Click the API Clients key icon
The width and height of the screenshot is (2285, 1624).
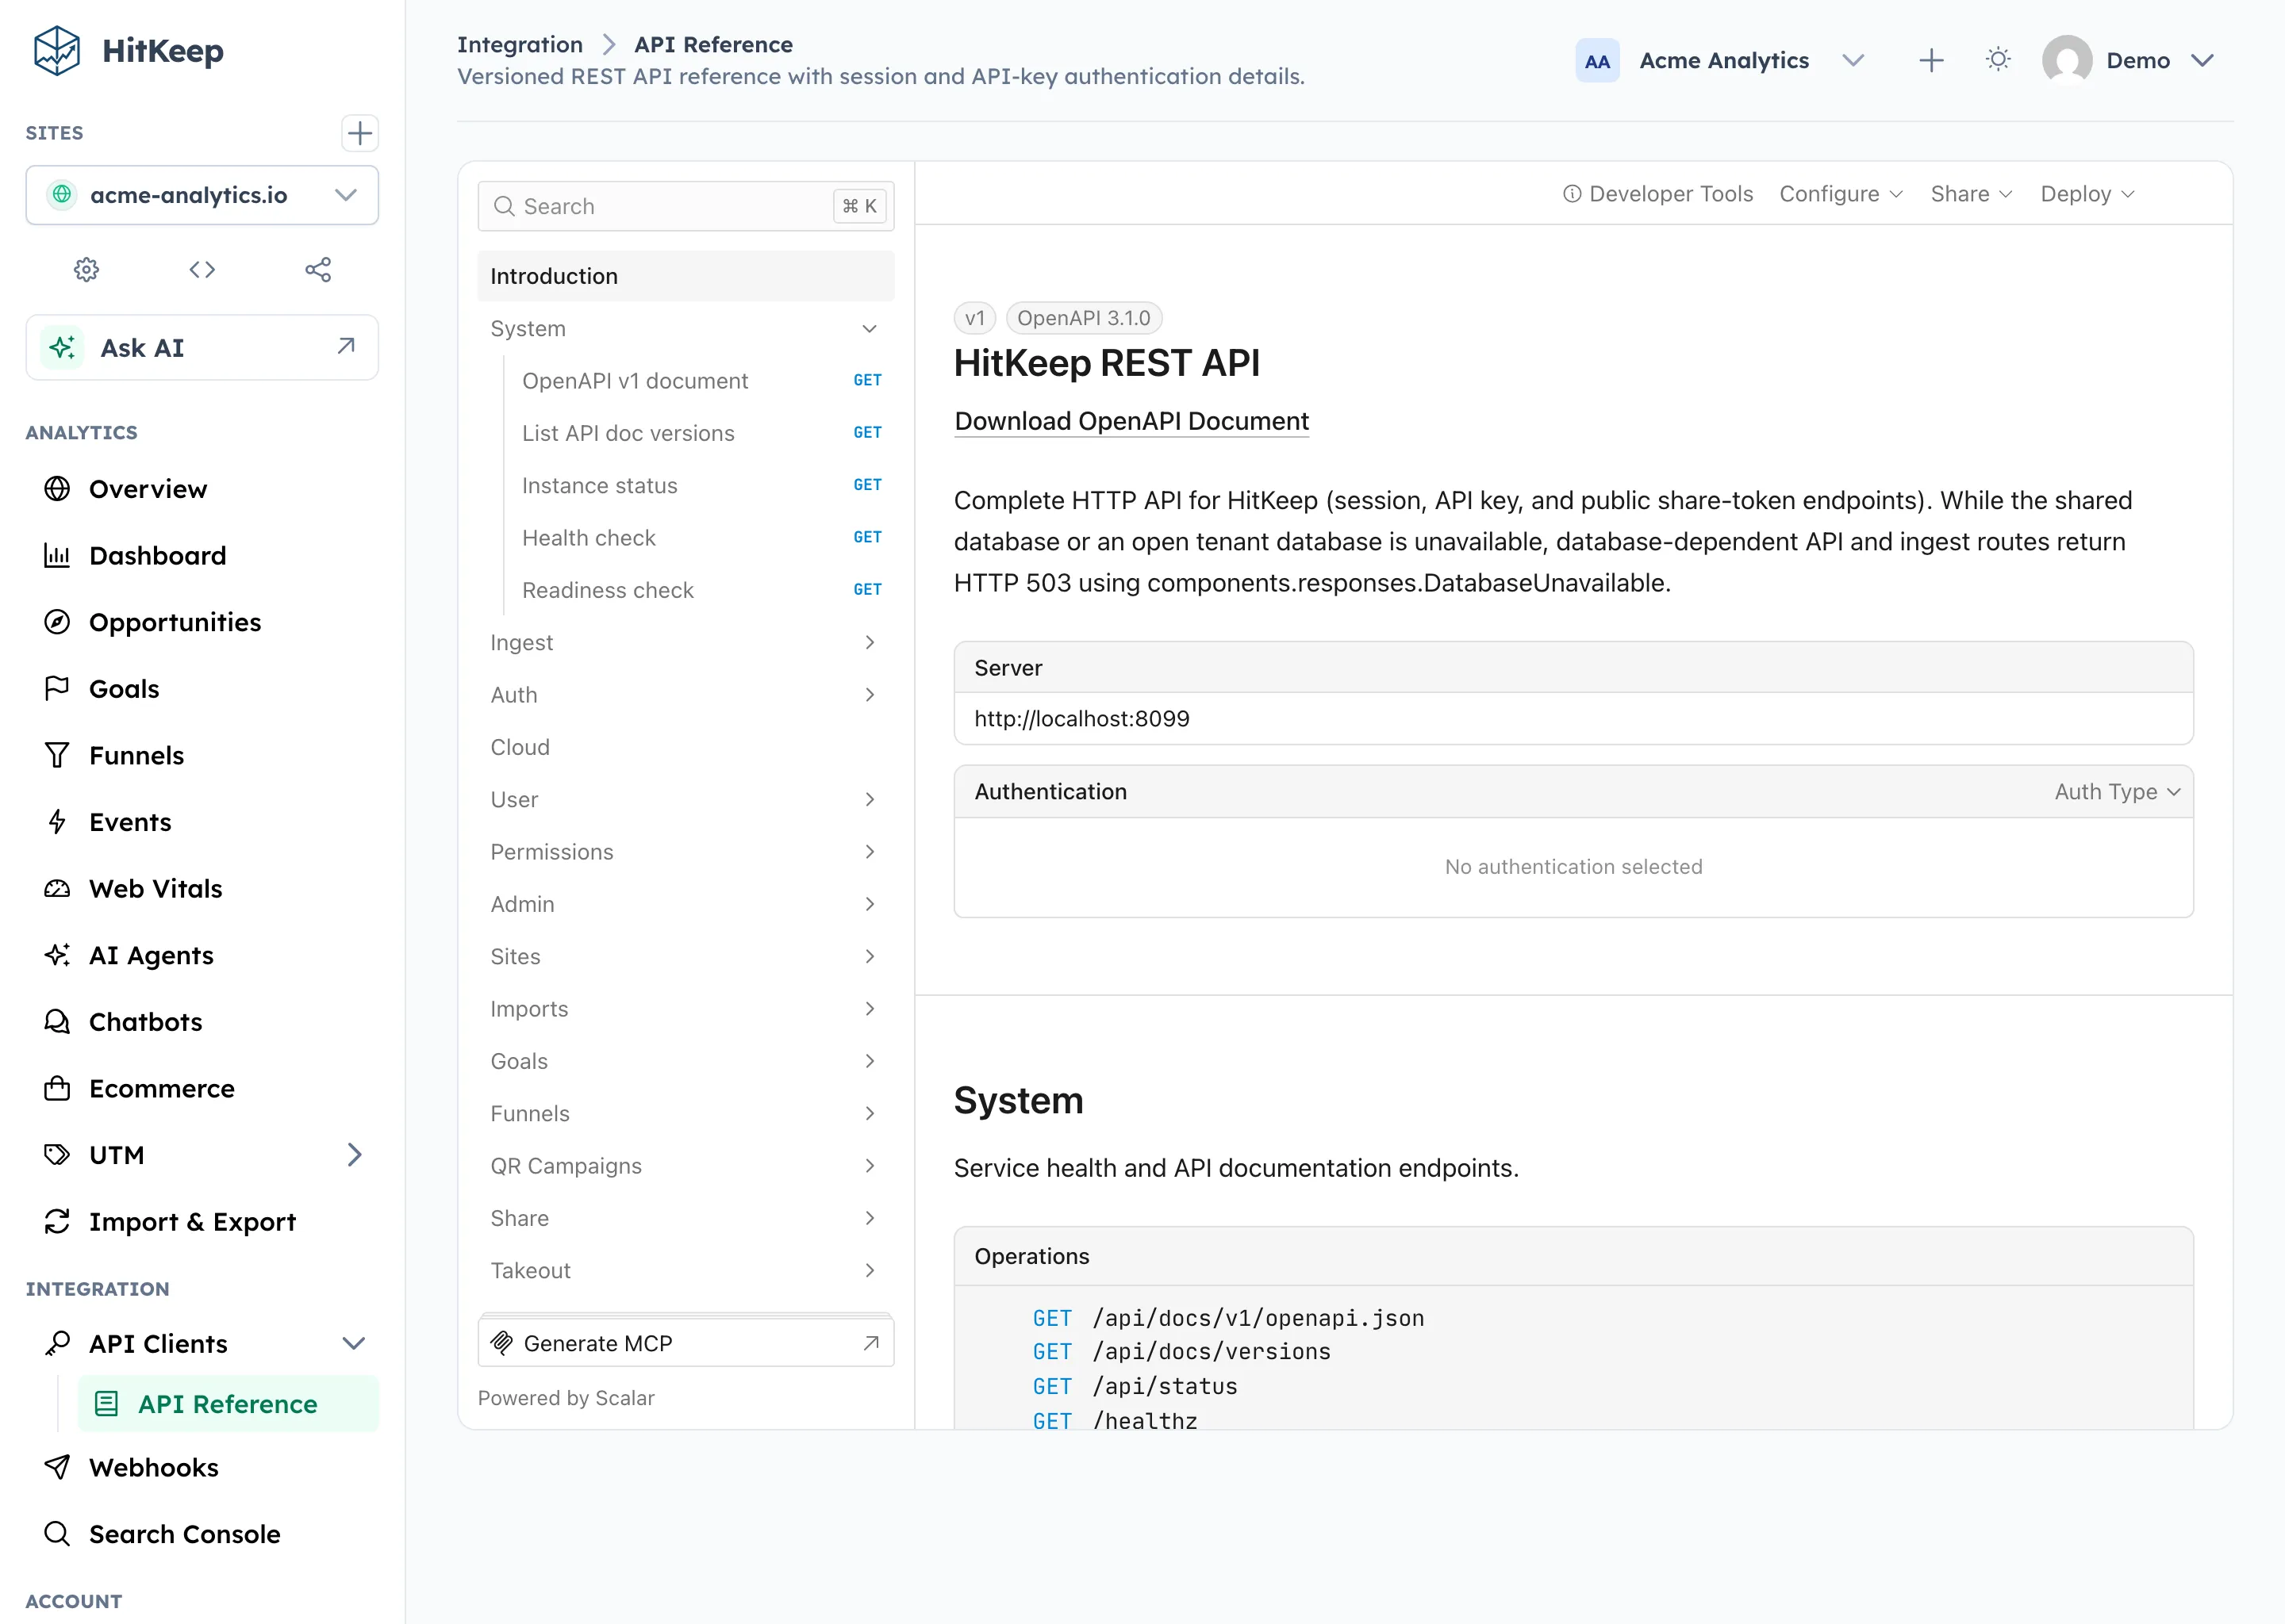coord(57,1344)
